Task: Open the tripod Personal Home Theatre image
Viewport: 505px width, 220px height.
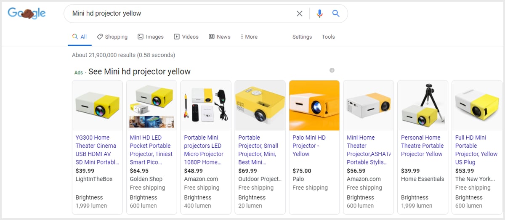Action: pyautogui.click(x=423, y=106)
